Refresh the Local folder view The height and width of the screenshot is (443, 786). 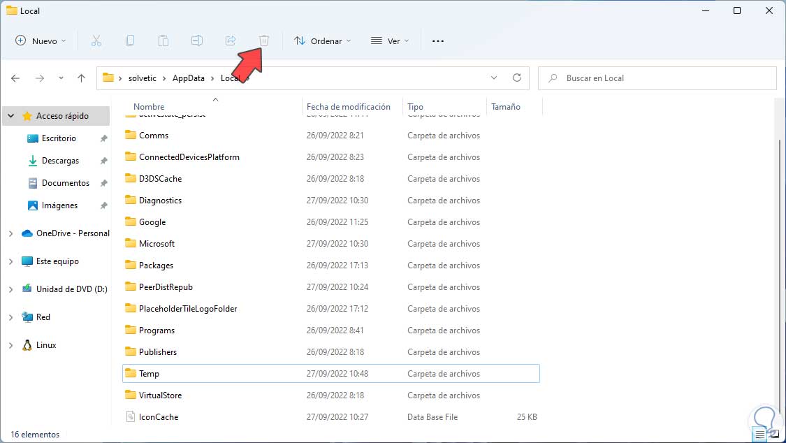click(517, 78)
